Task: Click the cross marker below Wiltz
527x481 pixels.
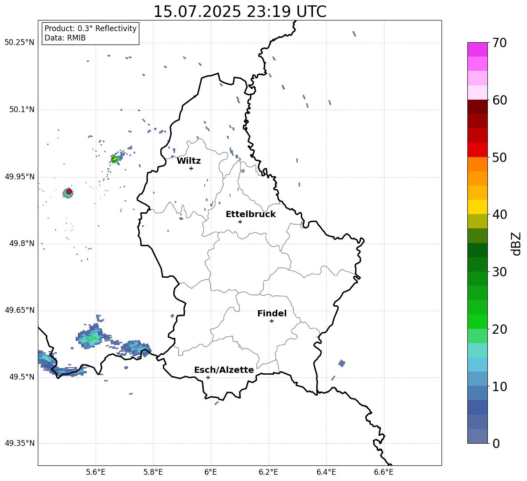Action: point(191,168)
